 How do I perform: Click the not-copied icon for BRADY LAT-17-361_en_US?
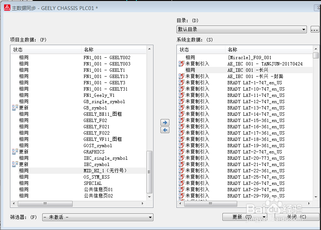click(181, 133)
